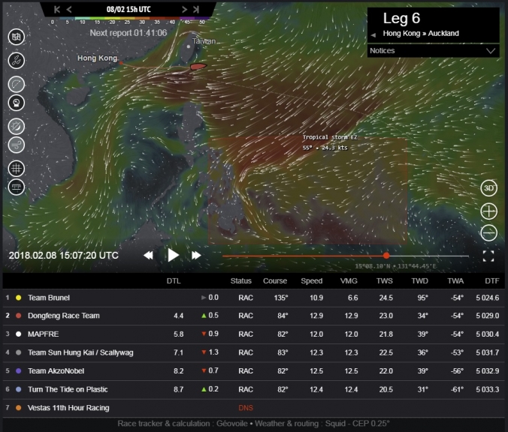Click the TWS column header

click(x=385, y=281)
